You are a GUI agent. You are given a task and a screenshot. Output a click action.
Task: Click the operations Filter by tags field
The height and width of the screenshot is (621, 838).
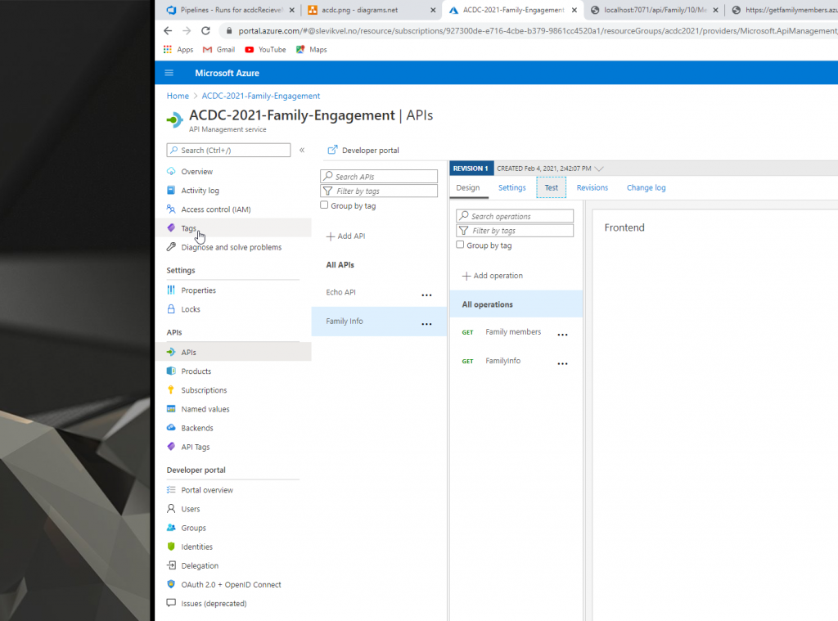[515, 231]
